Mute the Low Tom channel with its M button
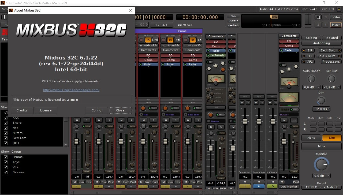 (x=188, y=120)
